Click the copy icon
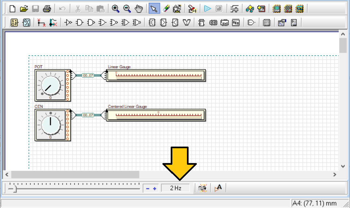This screenshot has height=208, width=350. pos(89,9)
